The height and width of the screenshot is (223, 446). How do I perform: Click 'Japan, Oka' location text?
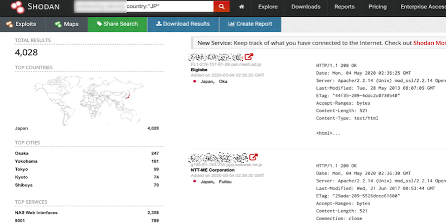[x=214, y=81]
